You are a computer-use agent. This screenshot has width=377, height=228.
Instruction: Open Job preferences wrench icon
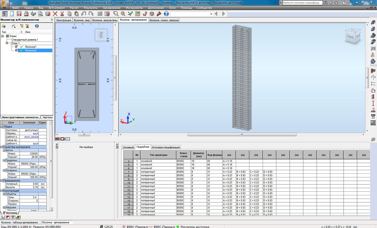point(159,14)
